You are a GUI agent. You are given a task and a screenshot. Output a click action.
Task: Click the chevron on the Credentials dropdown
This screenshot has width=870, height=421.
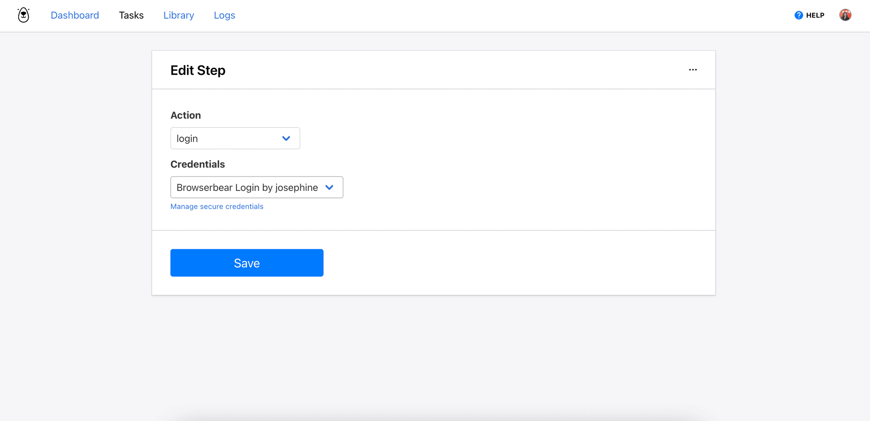point(329,187)
